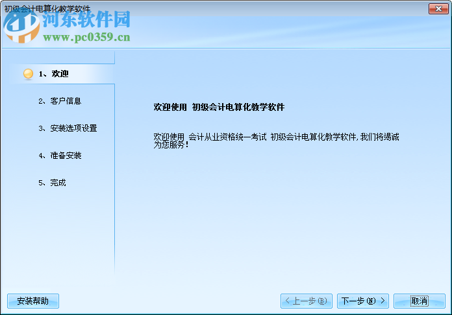Select step 1、欢迎 in the sidebar
The width and height of the screenshot is (452, 315).
coord(54,74)
